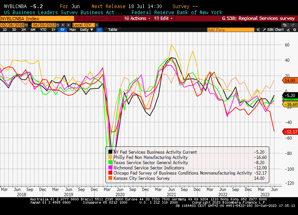Select Chicago Fed Survey of Business Conditions legend
Screen dimensions: 298x215
pyautogui.click(x=183, y=173)
